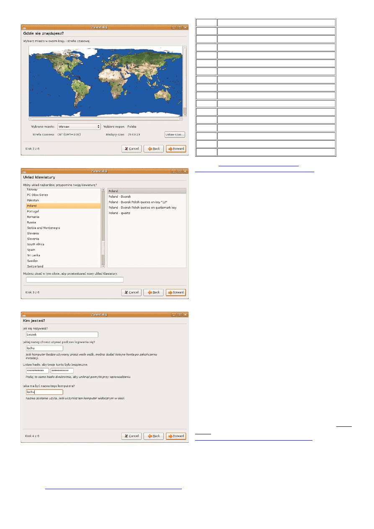This screenshot has width=374, height=529.
Task: Select the "Poland - qwertz" layout variant
Action: click(x=120, y=213)
